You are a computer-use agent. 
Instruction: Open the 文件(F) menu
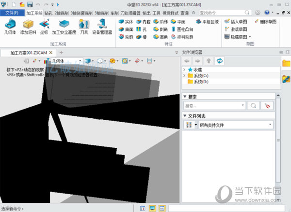(x=12, y=13)
